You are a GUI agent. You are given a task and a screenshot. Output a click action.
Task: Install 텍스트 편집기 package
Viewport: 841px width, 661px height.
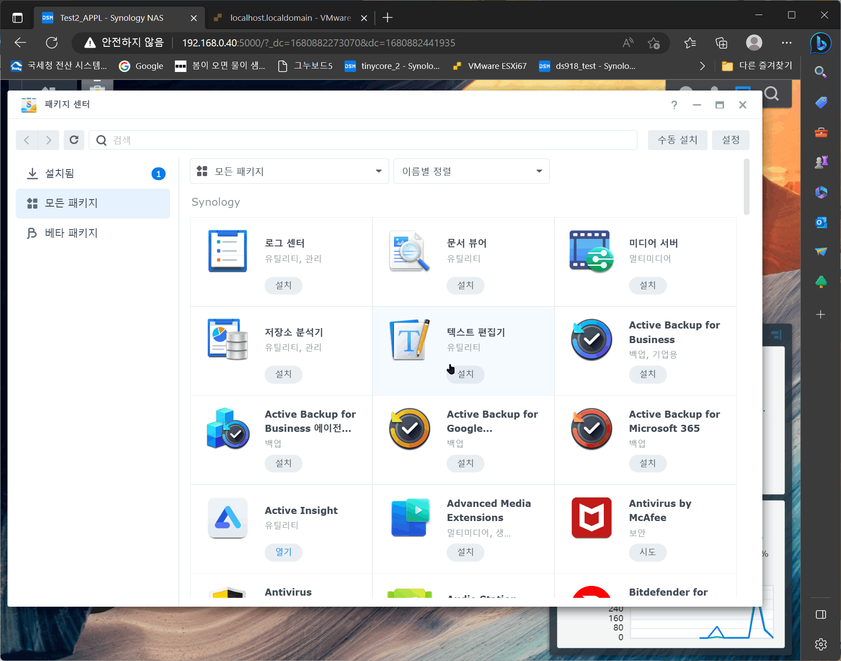(466, 374)
